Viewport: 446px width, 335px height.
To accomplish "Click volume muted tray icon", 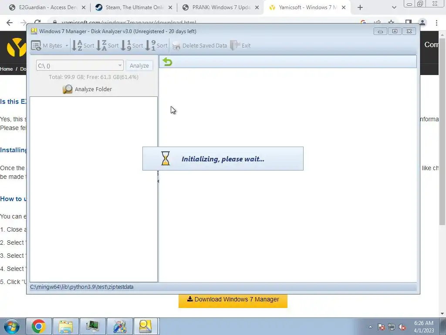I will 402,327.
